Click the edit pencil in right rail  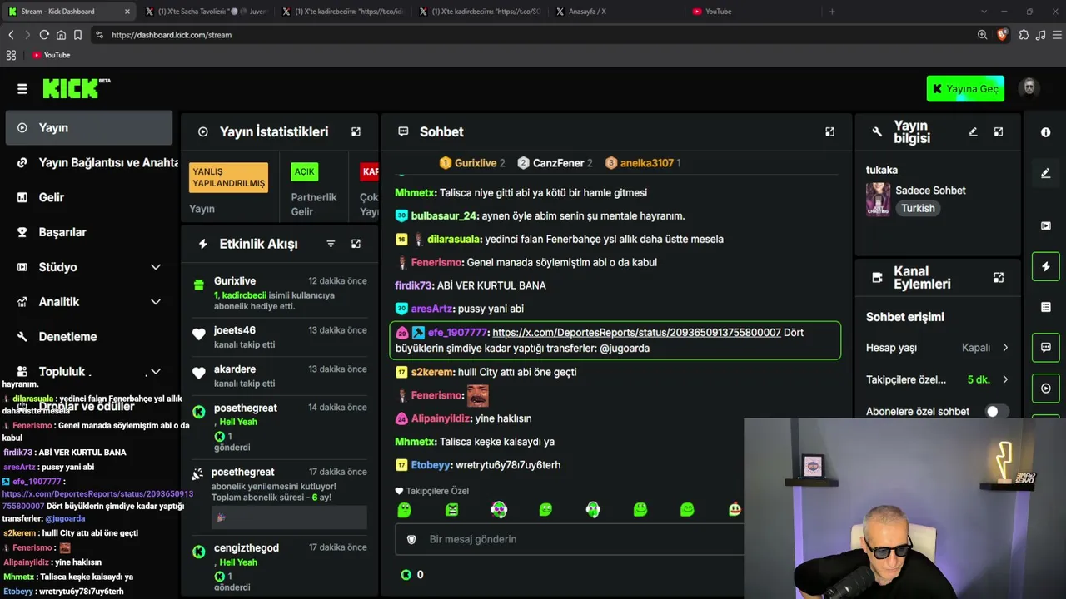pyautogui.click(x=1046, y=173)
